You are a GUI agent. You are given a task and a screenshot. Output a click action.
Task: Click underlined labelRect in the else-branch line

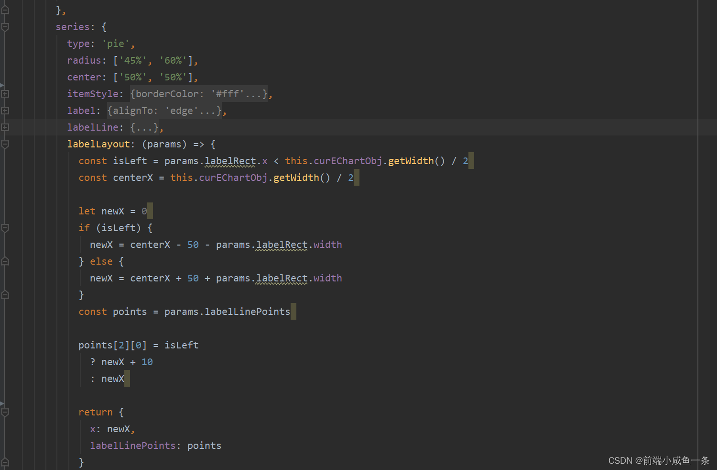[x=282, y=278]
